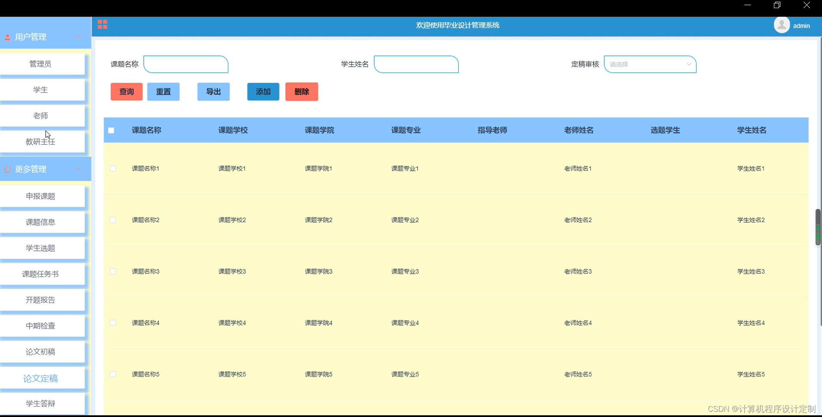Go to 学生答辩 page
The width and height of the screenshot is (822, 417).
coord(42,404)
